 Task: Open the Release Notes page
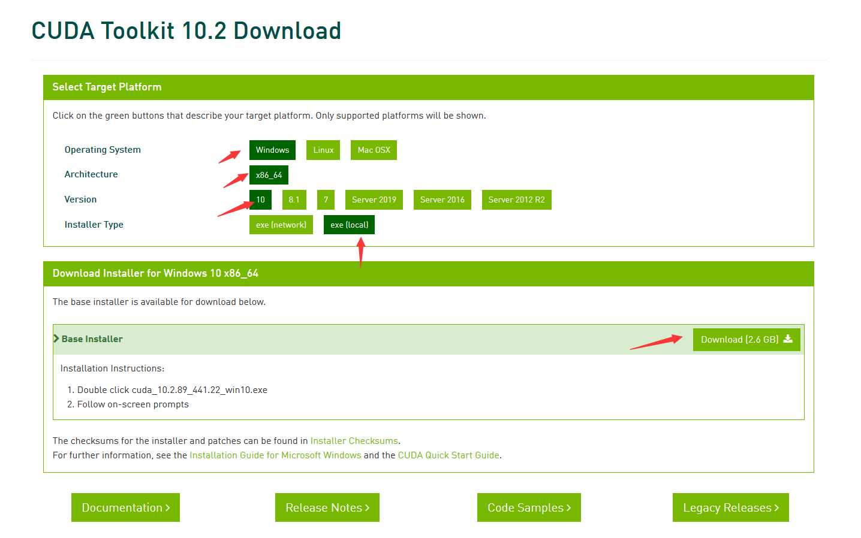click(x=327, y=507)
